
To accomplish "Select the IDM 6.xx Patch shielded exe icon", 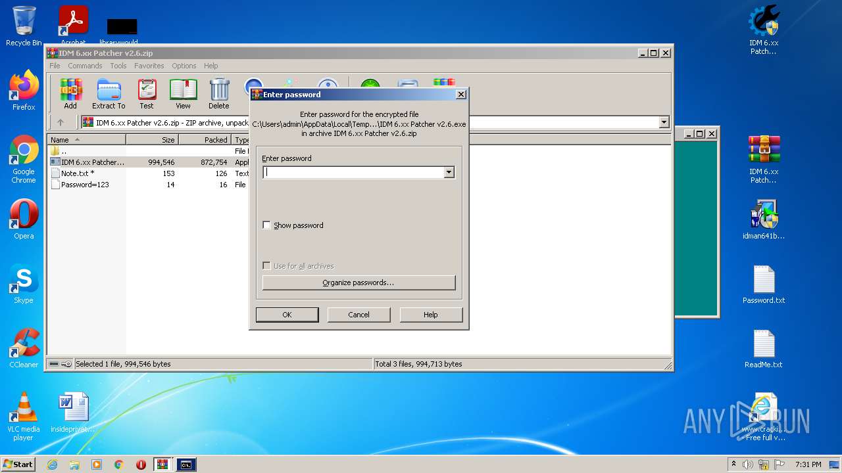I will point(764,30).
